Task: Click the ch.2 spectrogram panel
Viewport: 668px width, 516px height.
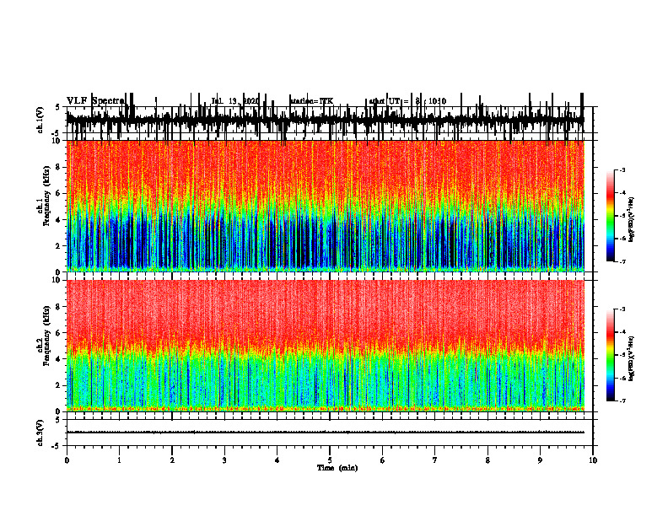Action: (x=325, y=346)
